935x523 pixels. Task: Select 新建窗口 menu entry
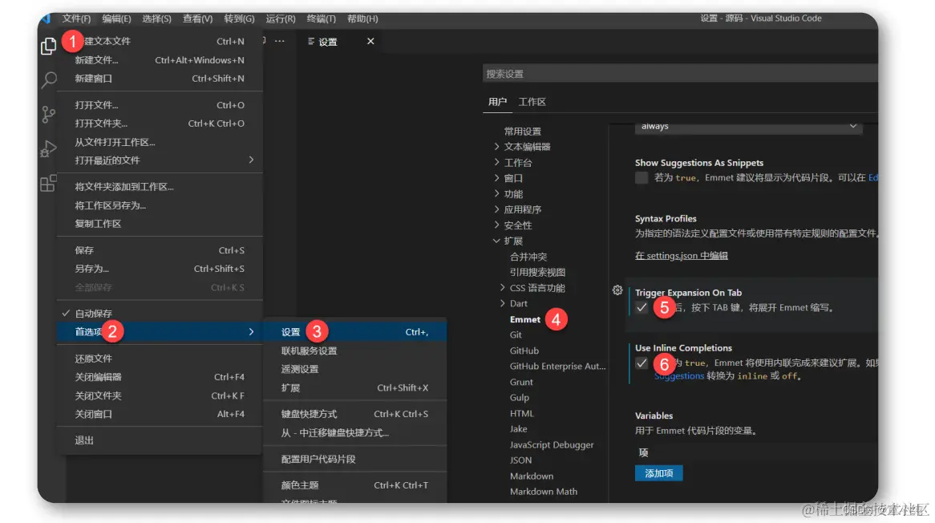pos(160,78)
